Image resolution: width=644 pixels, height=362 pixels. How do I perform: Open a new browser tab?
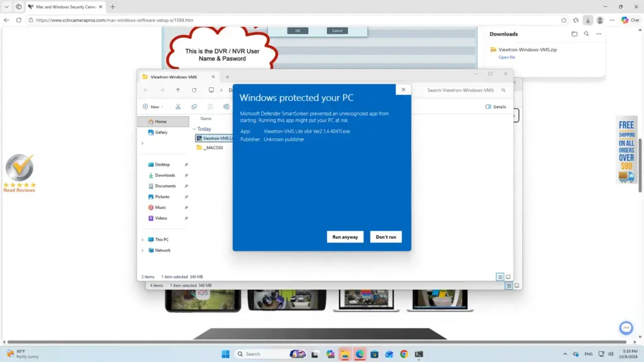[x=113, y=7]
